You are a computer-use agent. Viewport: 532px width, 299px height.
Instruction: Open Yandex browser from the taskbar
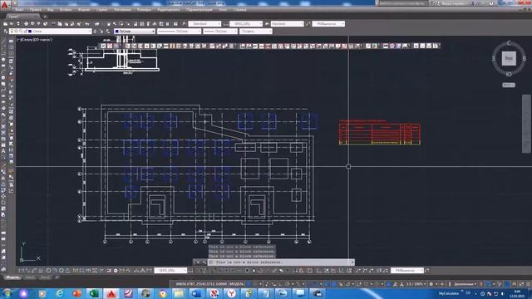point(231,293)
